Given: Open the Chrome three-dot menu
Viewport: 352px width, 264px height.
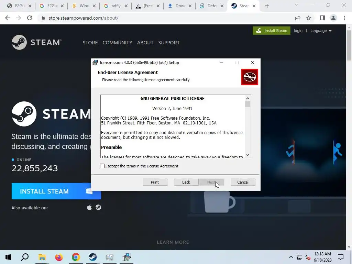Looking at the screenshot, I should (344, 18).
